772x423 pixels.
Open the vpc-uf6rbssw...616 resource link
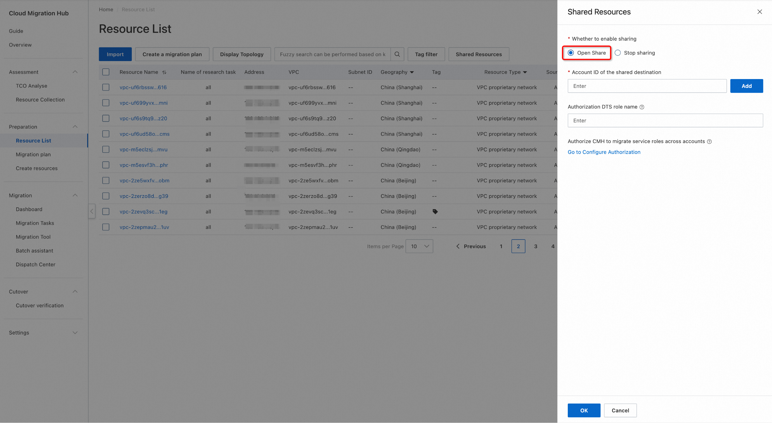tap(143, 87)
